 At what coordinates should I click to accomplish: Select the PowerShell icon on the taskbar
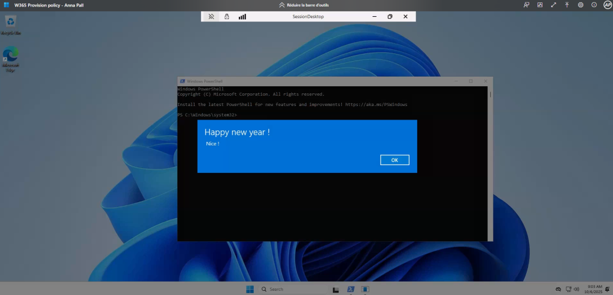(350, 289)
